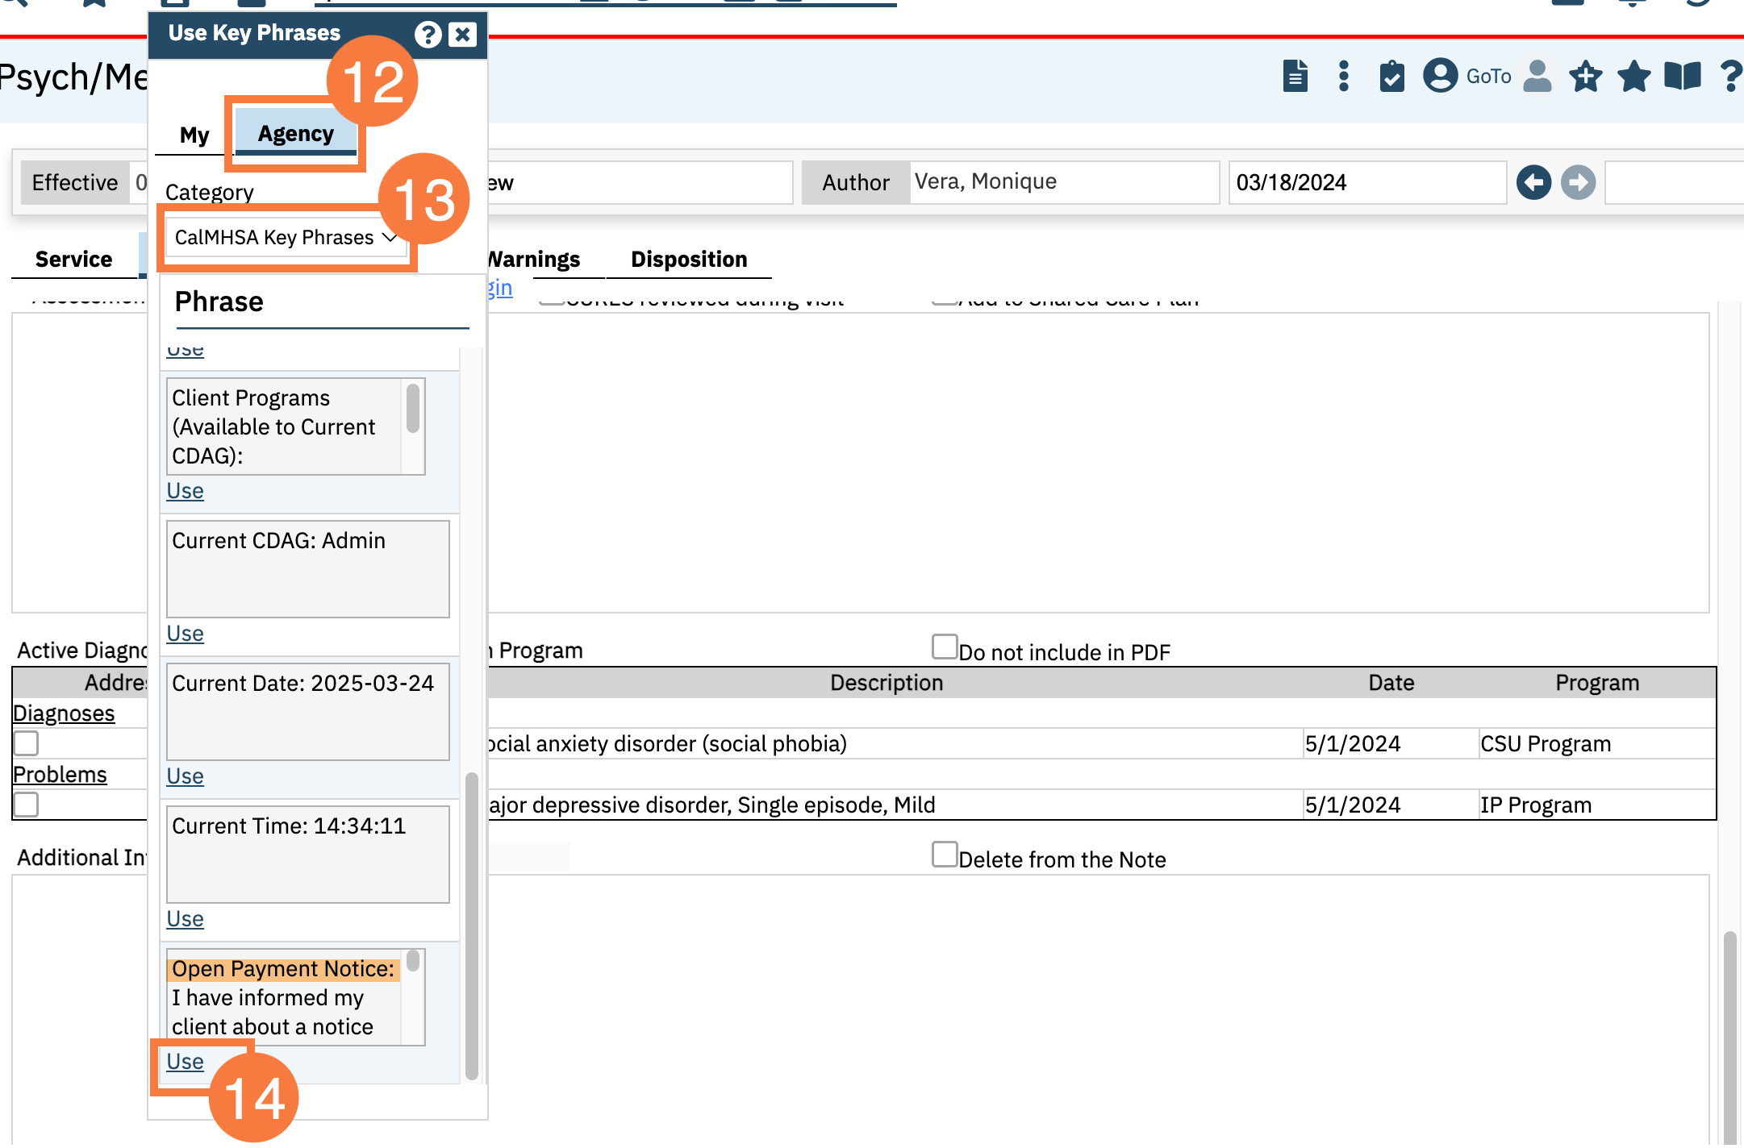1744x1148 pixels.
Task: Open the Disposition tab
Action: 688,260
